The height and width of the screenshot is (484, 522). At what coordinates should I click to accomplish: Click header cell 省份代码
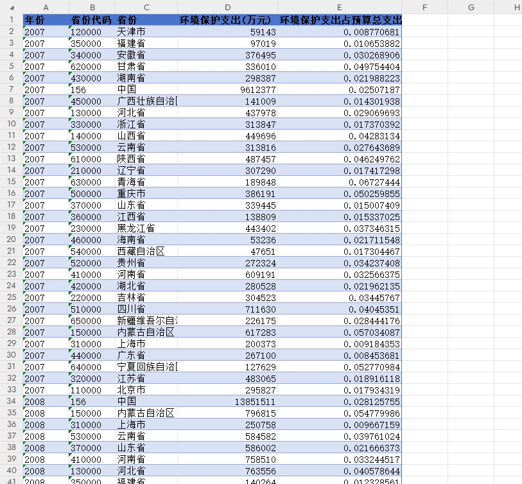pyautogui.click(x=92, y=20)
